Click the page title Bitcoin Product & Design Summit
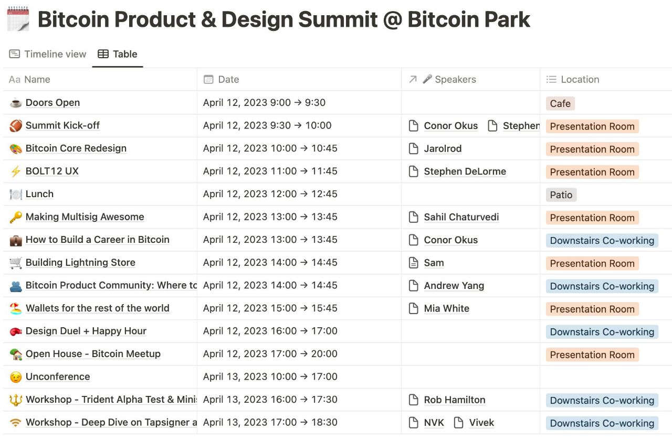Viewport: 672px width, 440px height. (x=284, y=19)
